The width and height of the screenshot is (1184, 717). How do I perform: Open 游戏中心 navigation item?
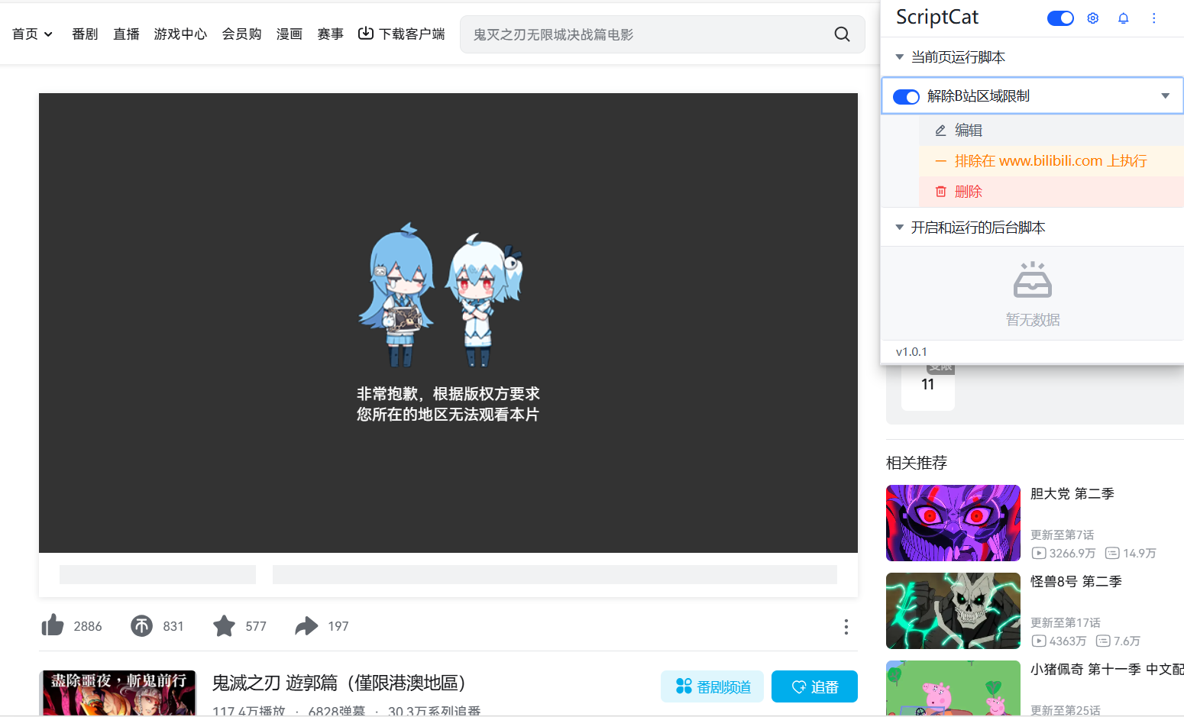[x=180, y=34]
